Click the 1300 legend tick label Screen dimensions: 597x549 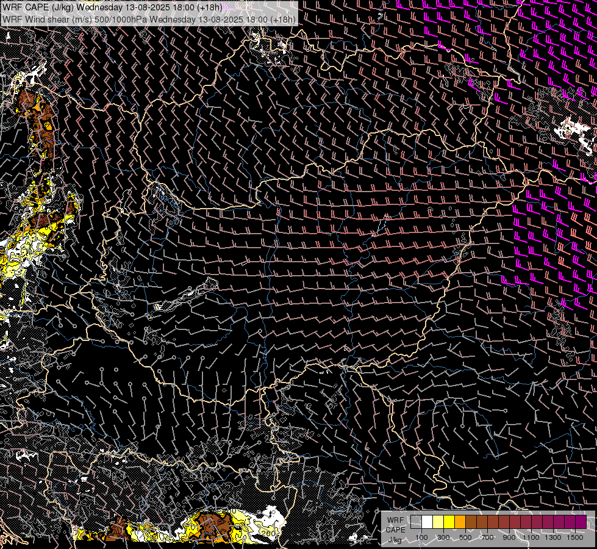pos(553,537)
